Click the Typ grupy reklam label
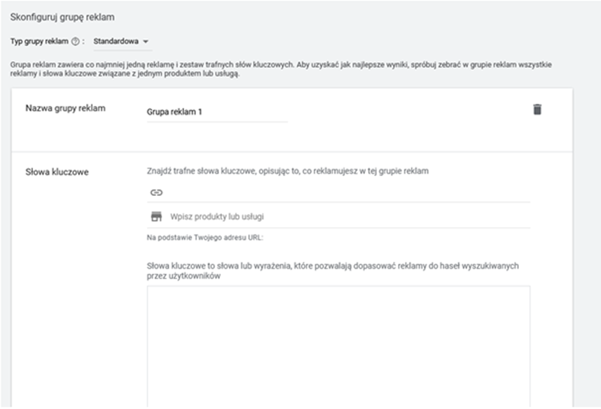The image size is (601, 409). [39, 41]
